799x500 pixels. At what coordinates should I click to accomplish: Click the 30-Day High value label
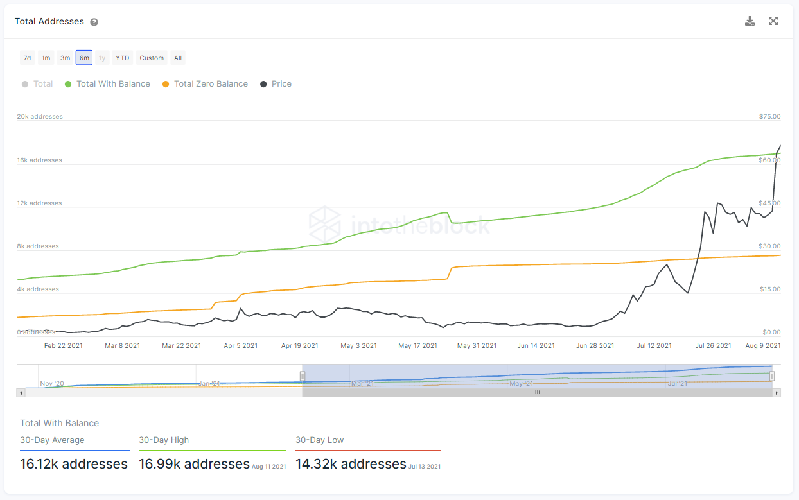point(193,463)
